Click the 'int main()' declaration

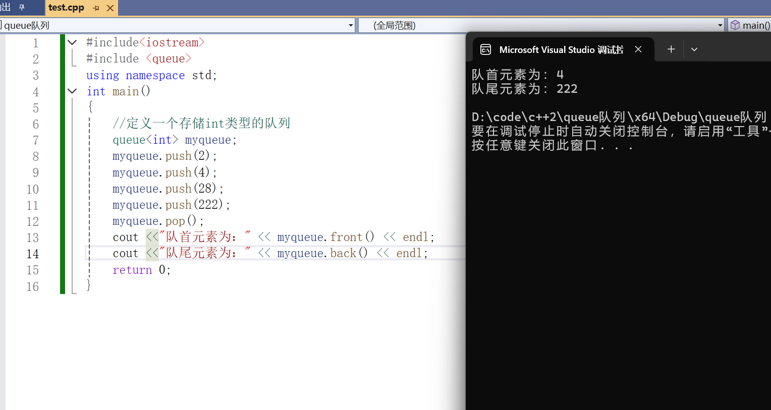click(118, 91)
